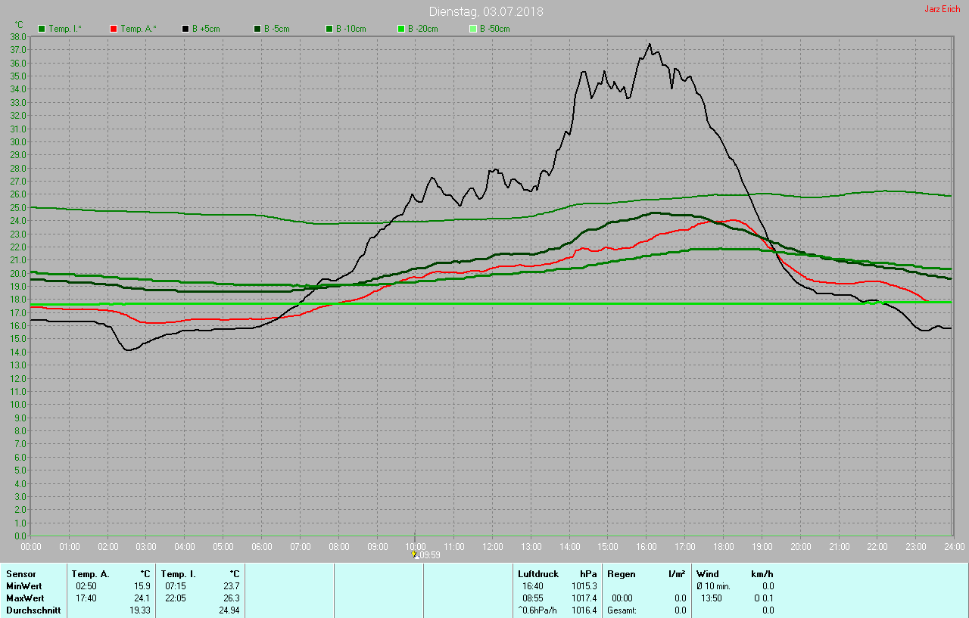Click the 'Regen' column header

pos(622,574)
